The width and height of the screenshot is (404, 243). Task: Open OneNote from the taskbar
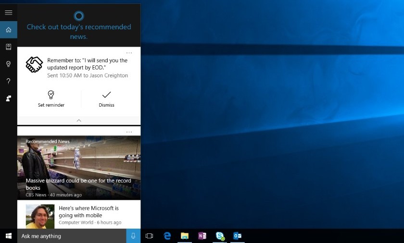point(202,236)
